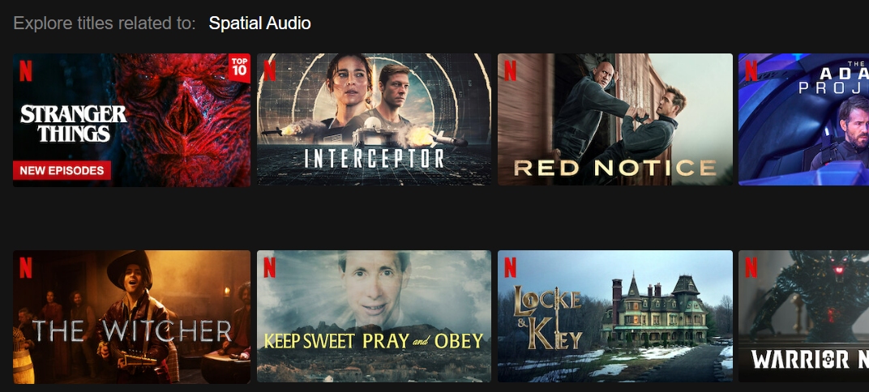This screenshot has height=392, width=869.
Task: Select the Spatial Audio related-title link
Action: pos(259,23)
